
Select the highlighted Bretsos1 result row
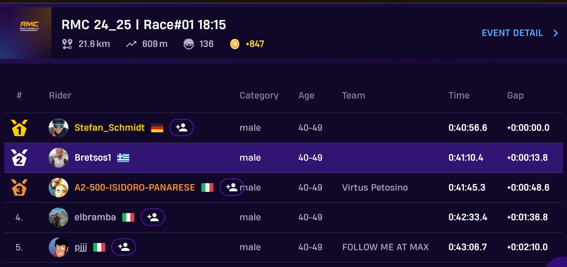[x=283, y=158]
